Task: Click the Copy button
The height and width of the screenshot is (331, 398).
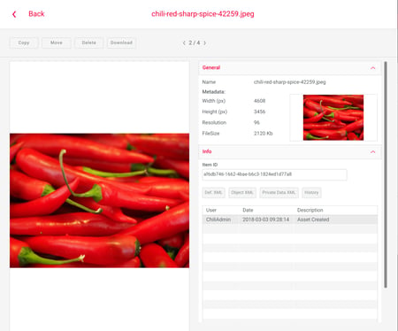Action: click(24, 42)
